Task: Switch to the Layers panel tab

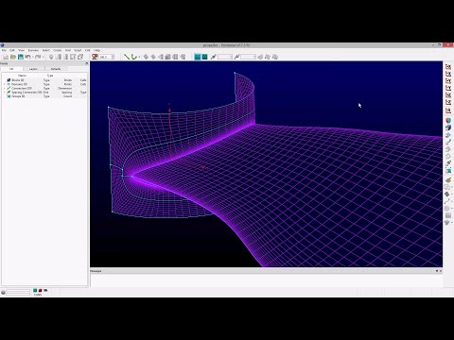Action: [x=33, y=69]
